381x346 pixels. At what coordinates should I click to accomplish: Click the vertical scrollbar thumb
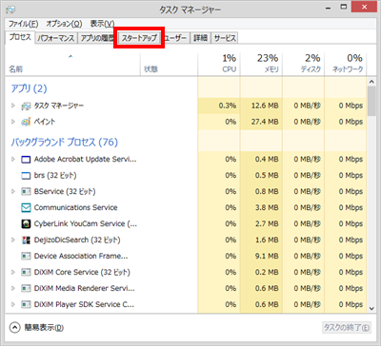pyautogui.click(x=371, y=102)
